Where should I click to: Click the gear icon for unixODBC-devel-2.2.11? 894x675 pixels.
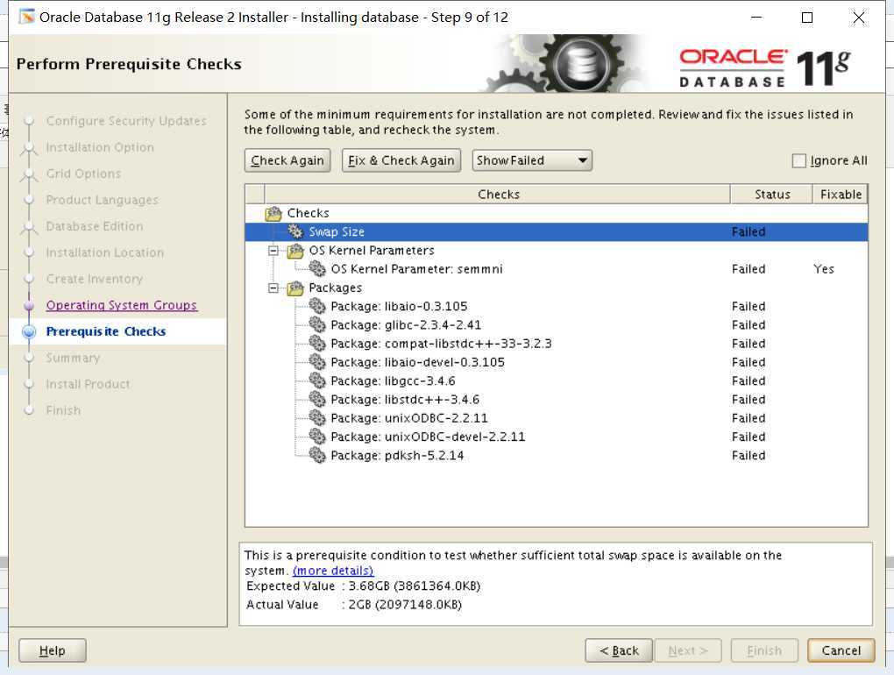317,437
